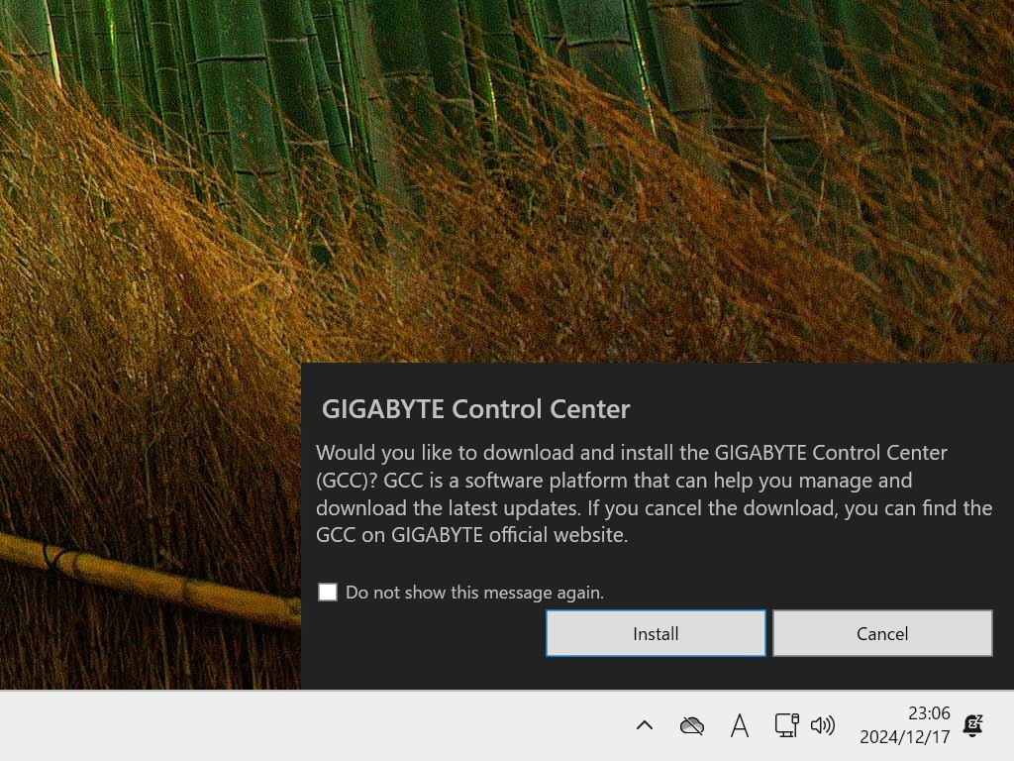This screenshot has height=761, width=1014.
Task: Tick the do-not-show-again checkbox
Action: pyautogui.click(x=328, y=592)
